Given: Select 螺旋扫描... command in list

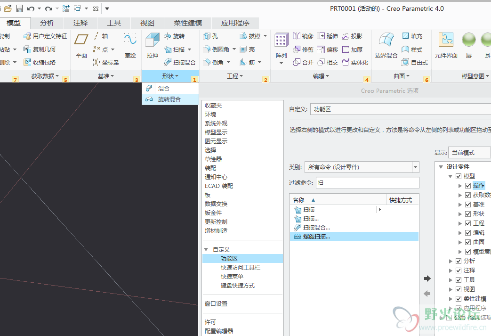Looking at the screenshot, I should (354, 237).
